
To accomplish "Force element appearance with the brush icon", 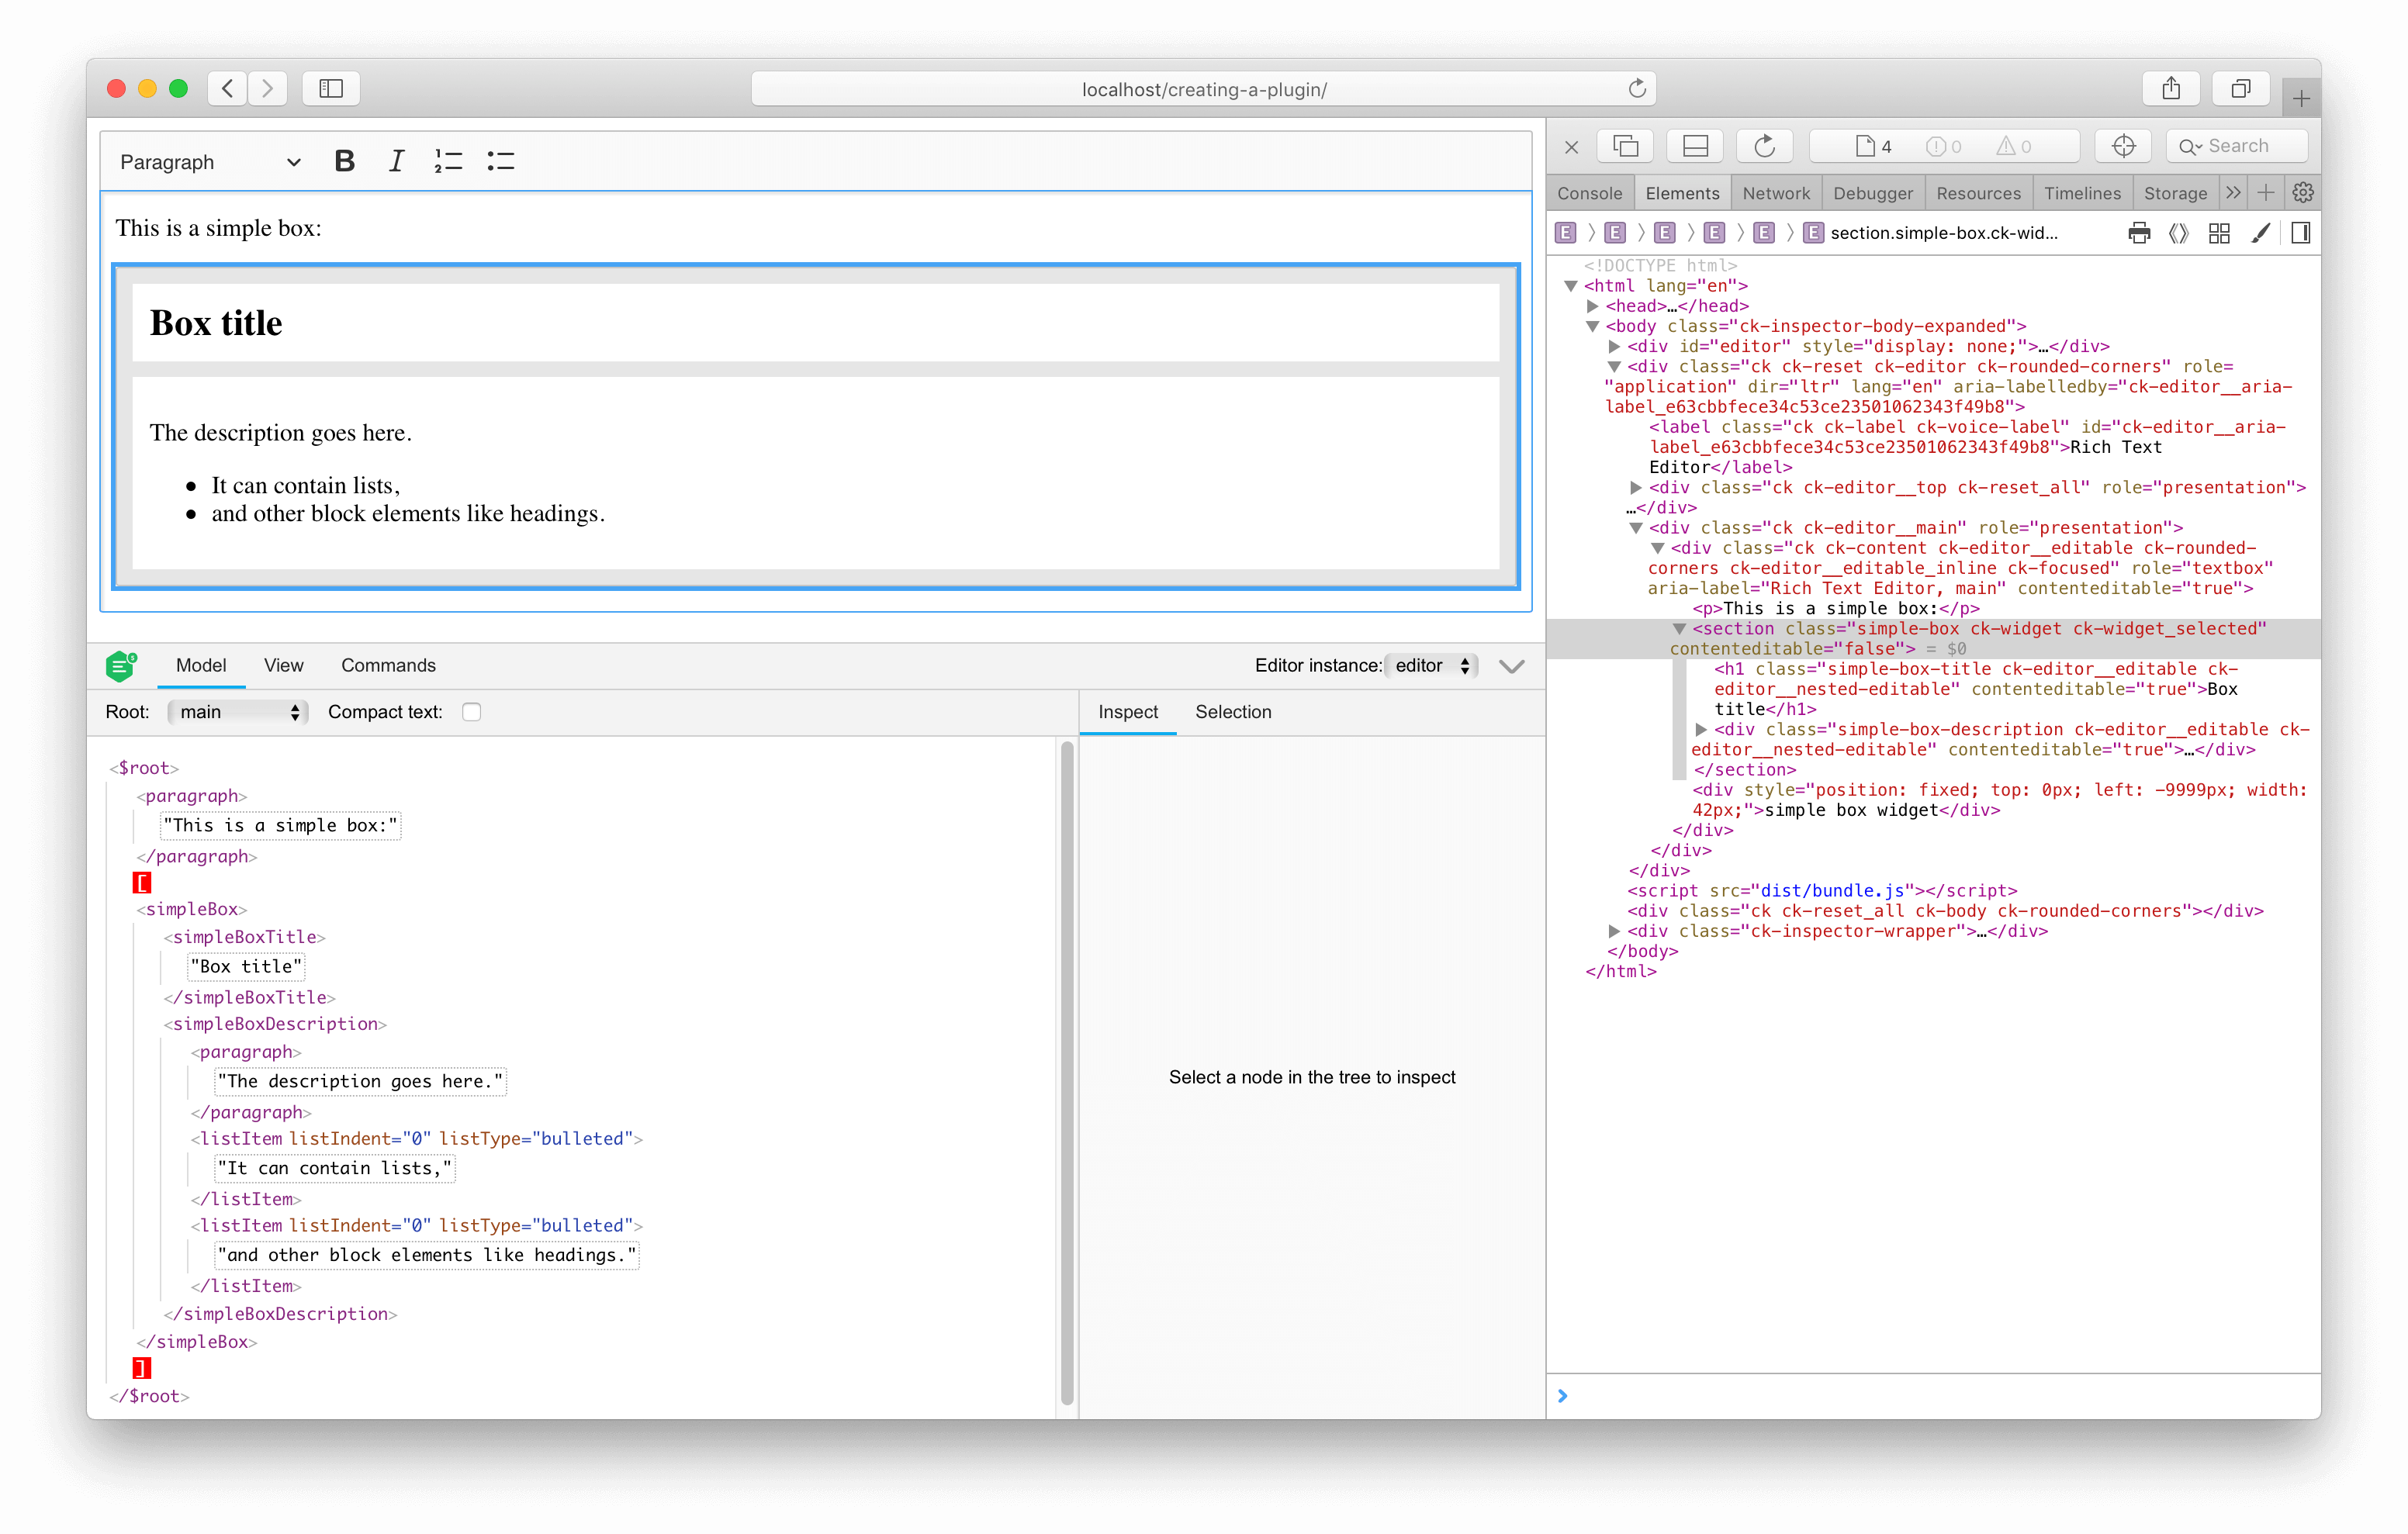I will click(x=2260, y=232).
